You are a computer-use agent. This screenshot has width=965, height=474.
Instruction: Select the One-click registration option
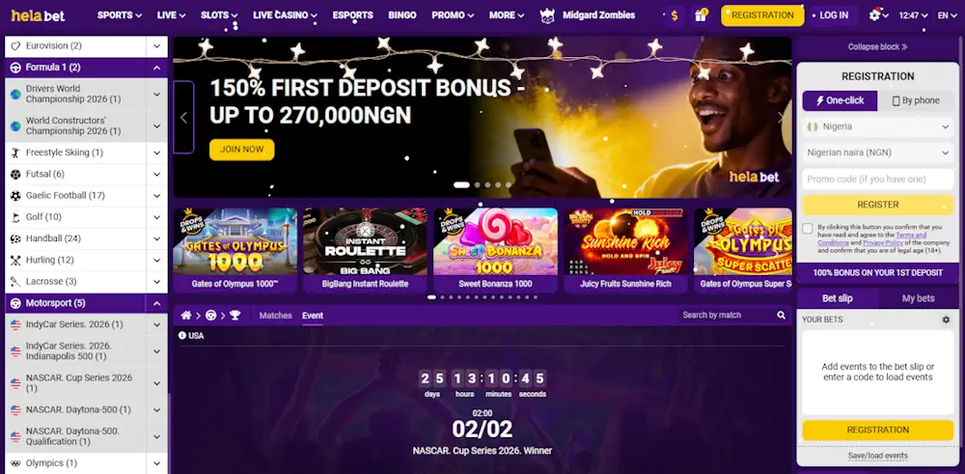click(841, 100)
